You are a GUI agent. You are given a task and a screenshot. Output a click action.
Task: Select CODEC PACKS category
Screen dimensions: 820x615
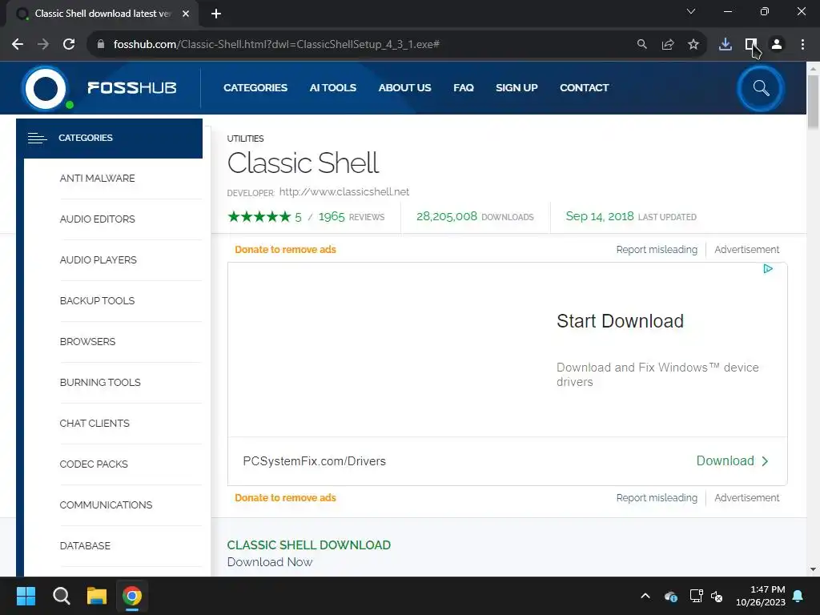point(94,464)
